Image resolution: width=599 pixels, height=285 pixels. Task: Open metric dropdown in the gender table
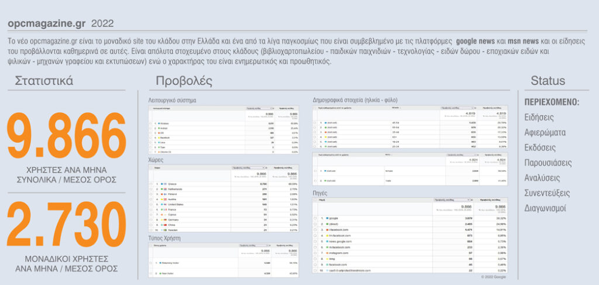click(x=463, y=155)
